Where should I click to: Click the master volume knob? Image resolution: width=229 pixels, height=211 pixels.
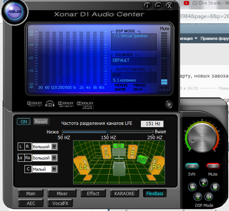(x=202, y=138)
